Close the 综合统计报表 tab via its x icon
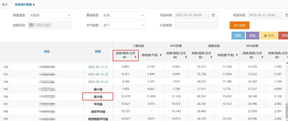This screenshot has width=288, height=121. click(x=34, y=5)
